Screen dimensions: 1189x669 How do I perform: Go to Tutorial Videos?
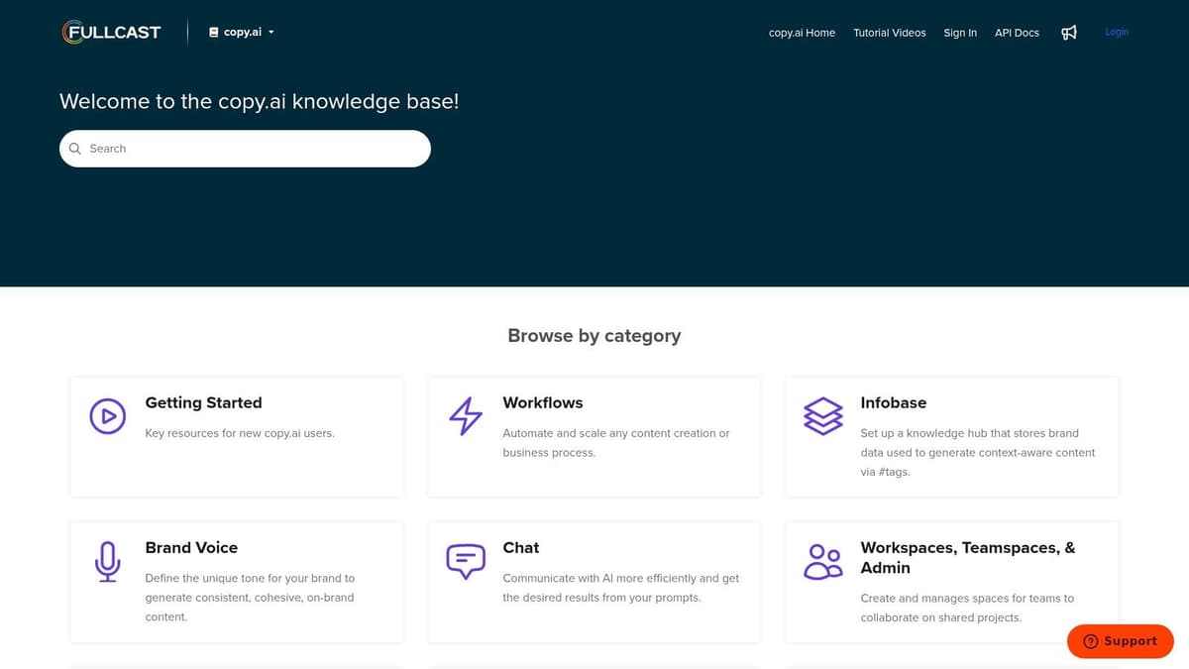(890, 33)
